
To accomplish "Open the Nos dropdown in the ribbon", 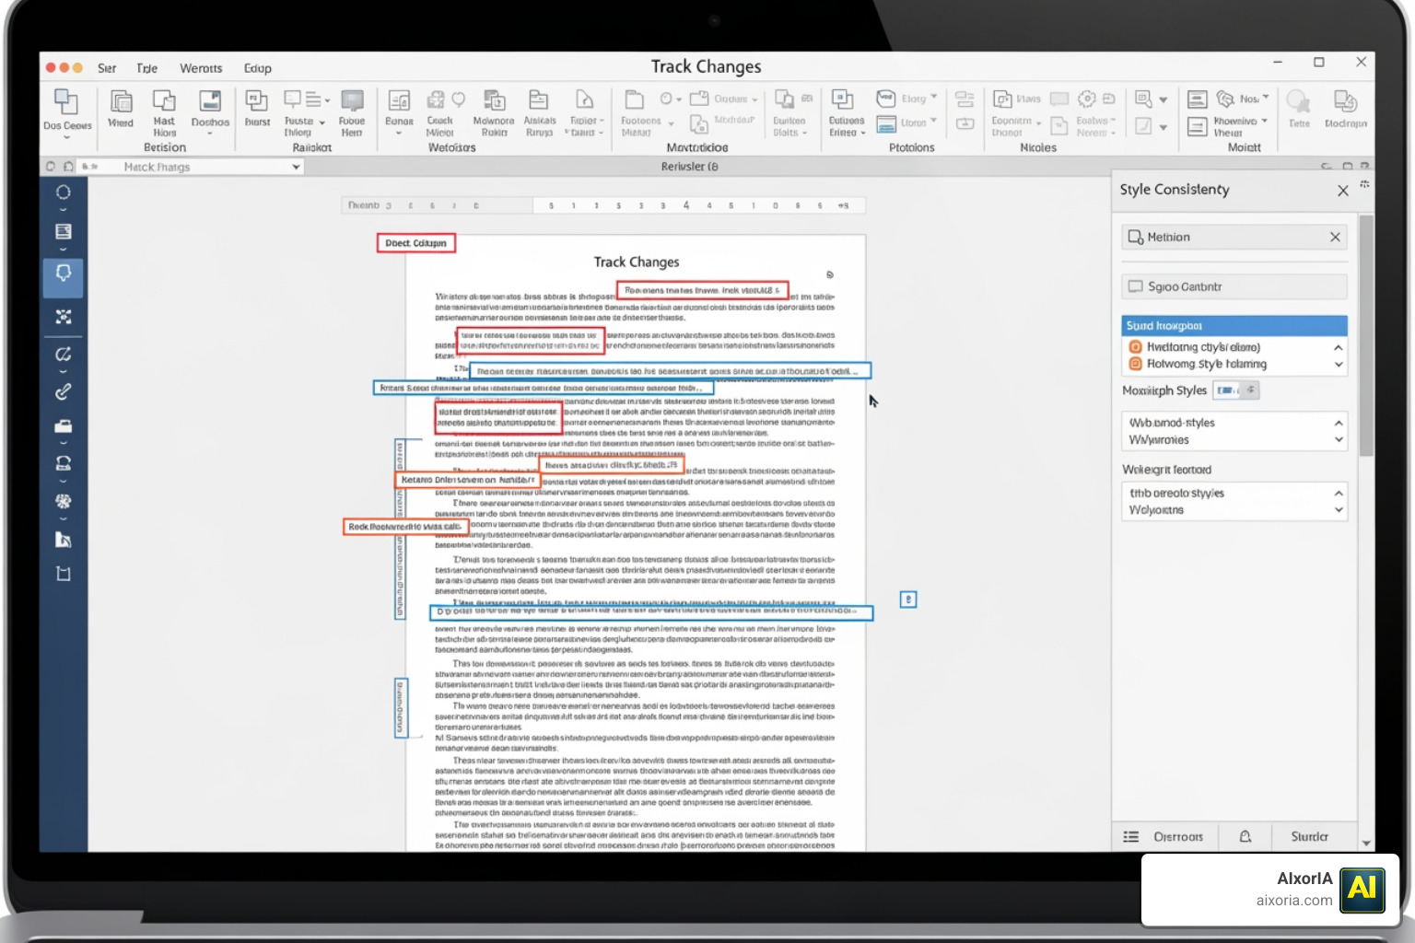I will (x=1265, y=97).
